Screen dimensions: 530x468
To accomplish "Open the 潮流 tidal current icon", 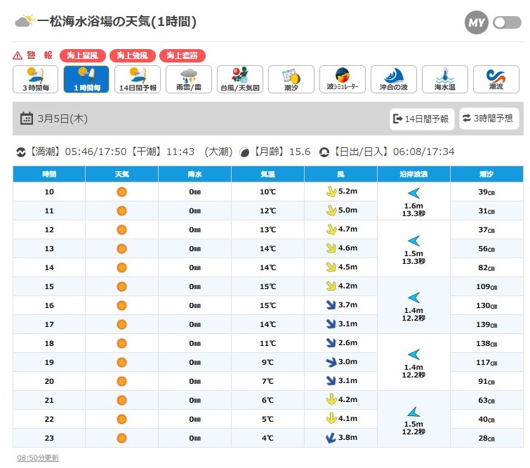I will (x=496, y=79).
